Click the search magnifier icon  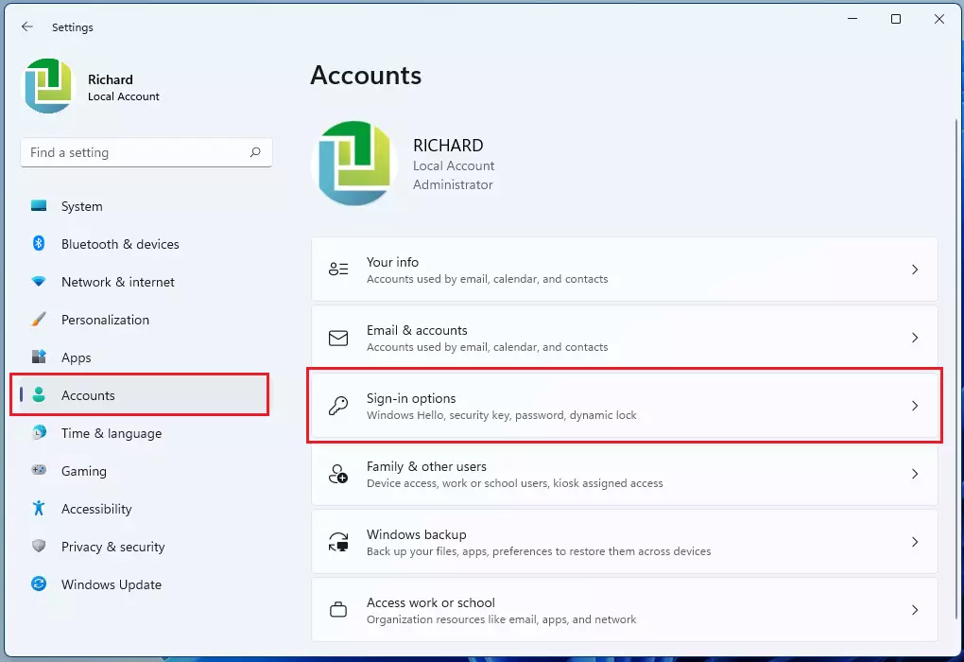click(x=255, y=152)
